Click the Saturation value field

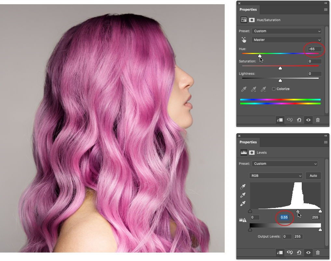(315, 61)
